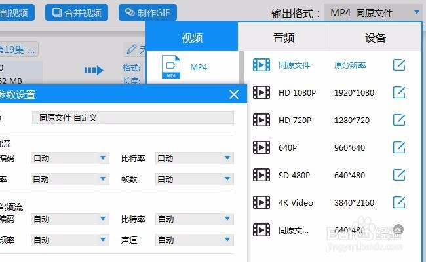Viewport: 426px width, 262px height.
Task: Open the 输出格式 MP4 同原文件 dropdown
Action: pyautogui.click(x=372, y=12)
